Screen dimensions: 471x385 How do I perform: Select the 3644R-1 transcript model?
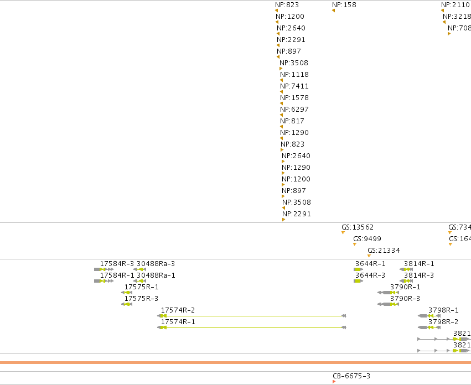(358, 269)
